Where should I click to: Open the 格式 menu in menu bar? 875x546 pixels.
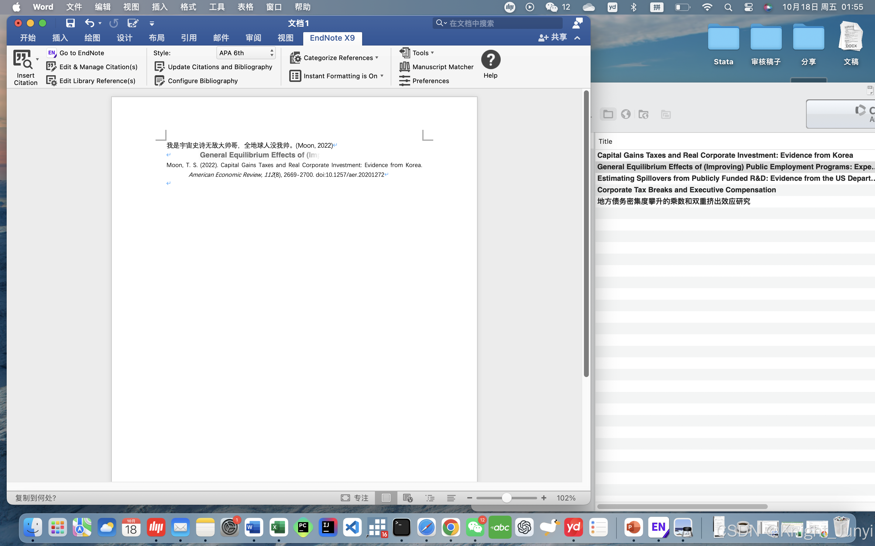188,7
